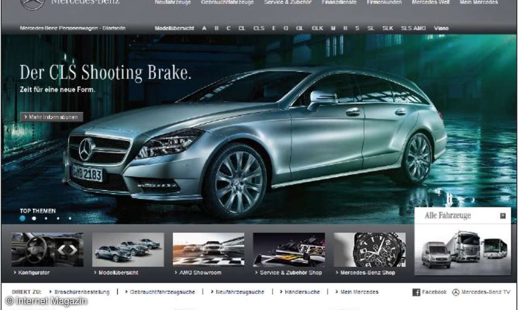The height and width of the screenshot is (310, 518).
Task: Select model class R
Action: 345,28
